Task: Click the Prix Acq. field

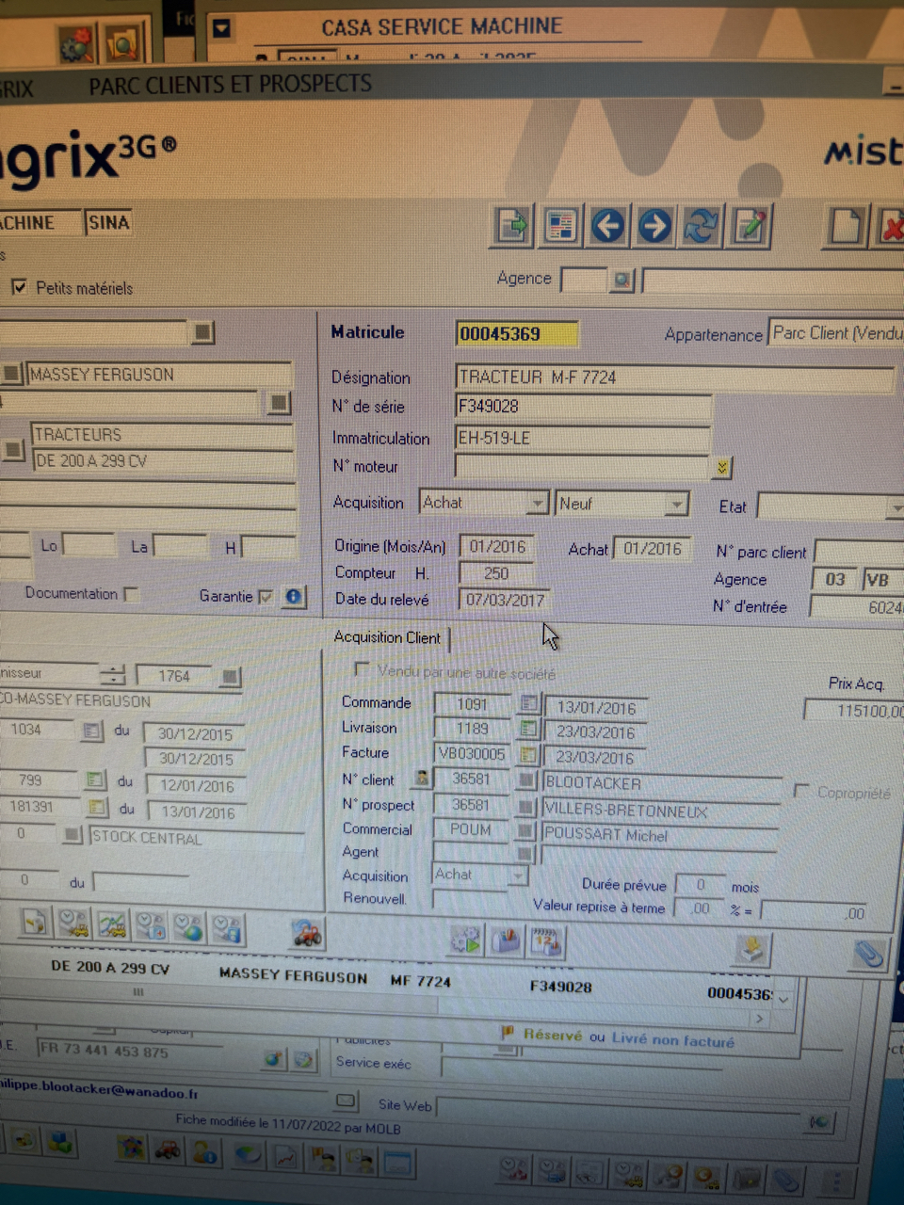Action: pos(854,711)
